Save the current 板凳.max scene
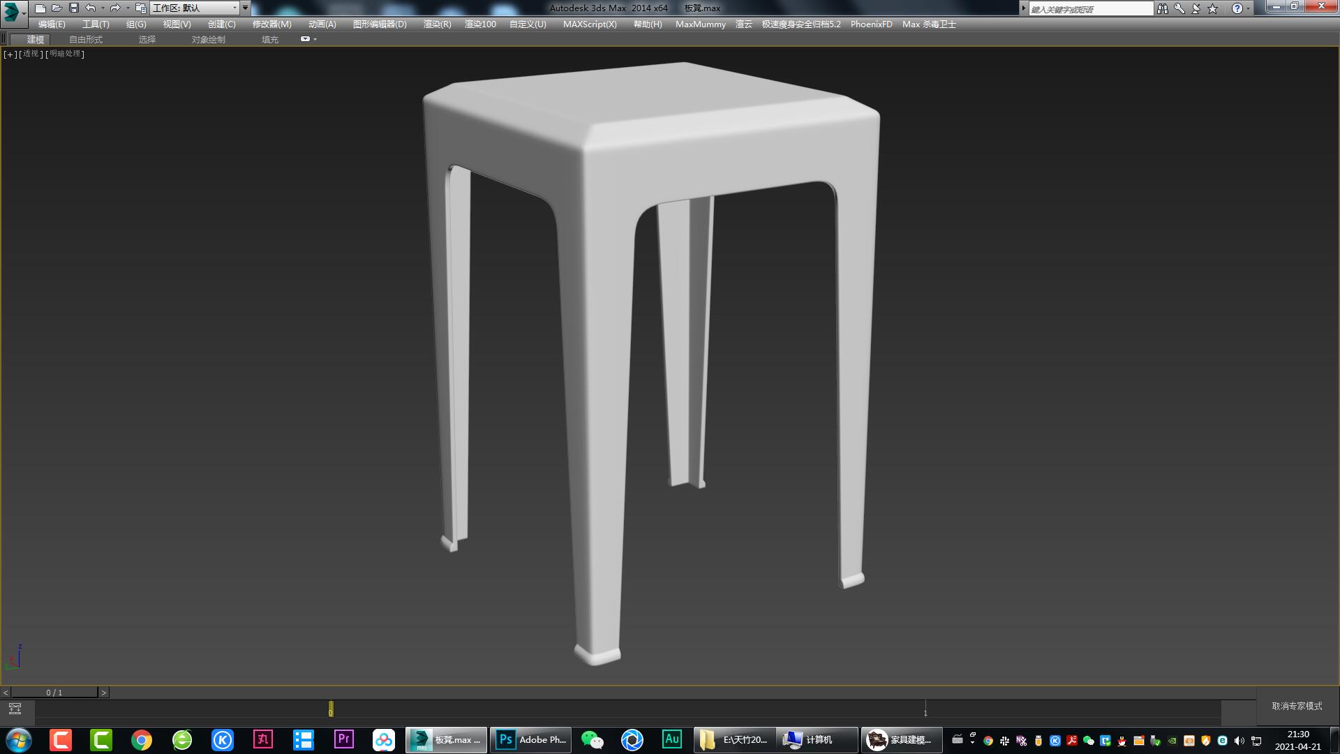 [72, 8]
